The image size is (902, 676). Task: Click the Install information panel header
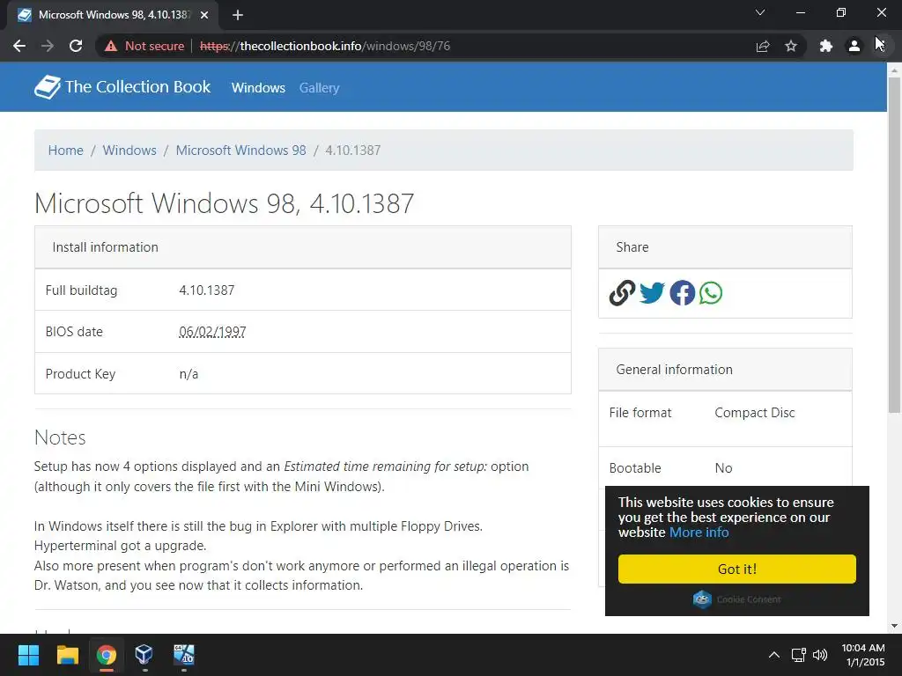coord(303,247)
